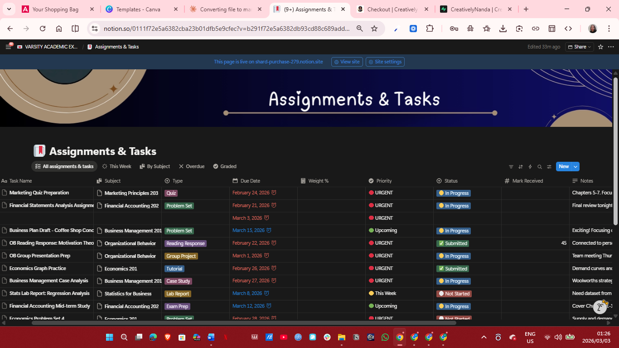Screen dimensions: 619x348
Task: Expand hidden taskbar icons chevron
Action: click(484, 337)
